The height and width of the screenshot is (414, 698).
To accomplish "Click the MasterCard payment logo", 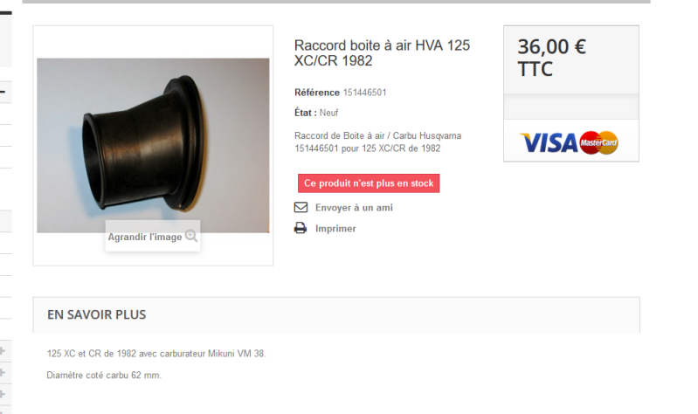I will (x=598, y=143).
